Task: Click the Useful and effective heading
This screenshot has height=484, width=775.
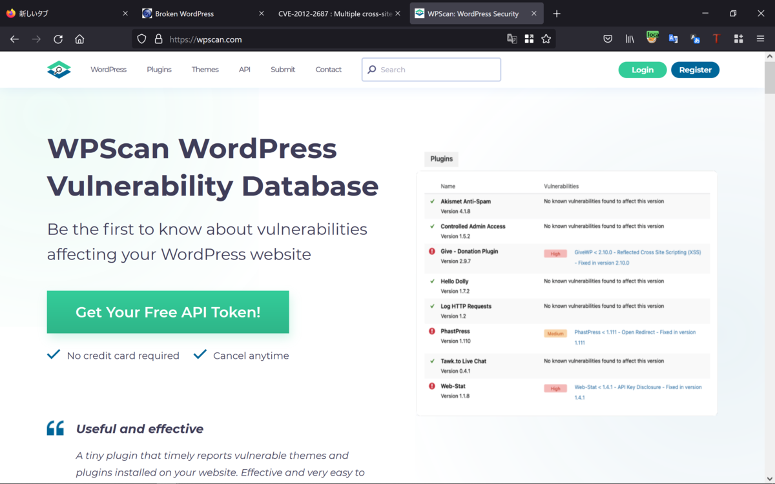Action: point(139,429)
